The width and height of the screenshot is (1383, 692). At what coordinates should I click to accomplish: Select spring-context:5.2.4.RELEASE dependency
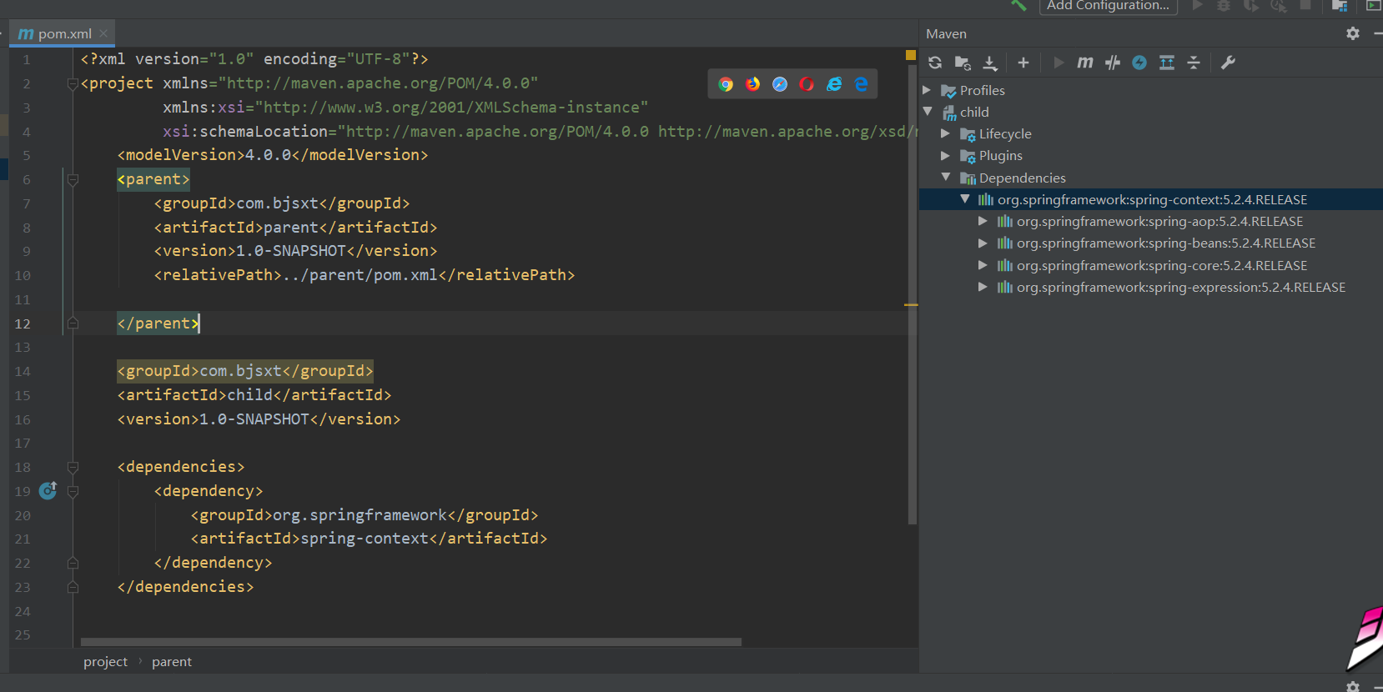(1152, 199)
